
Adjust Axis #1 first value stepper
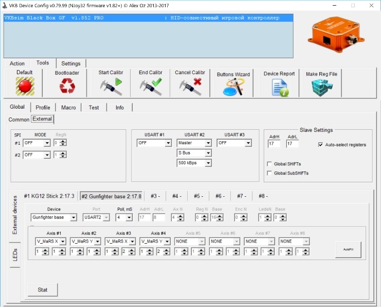(45, 251)
